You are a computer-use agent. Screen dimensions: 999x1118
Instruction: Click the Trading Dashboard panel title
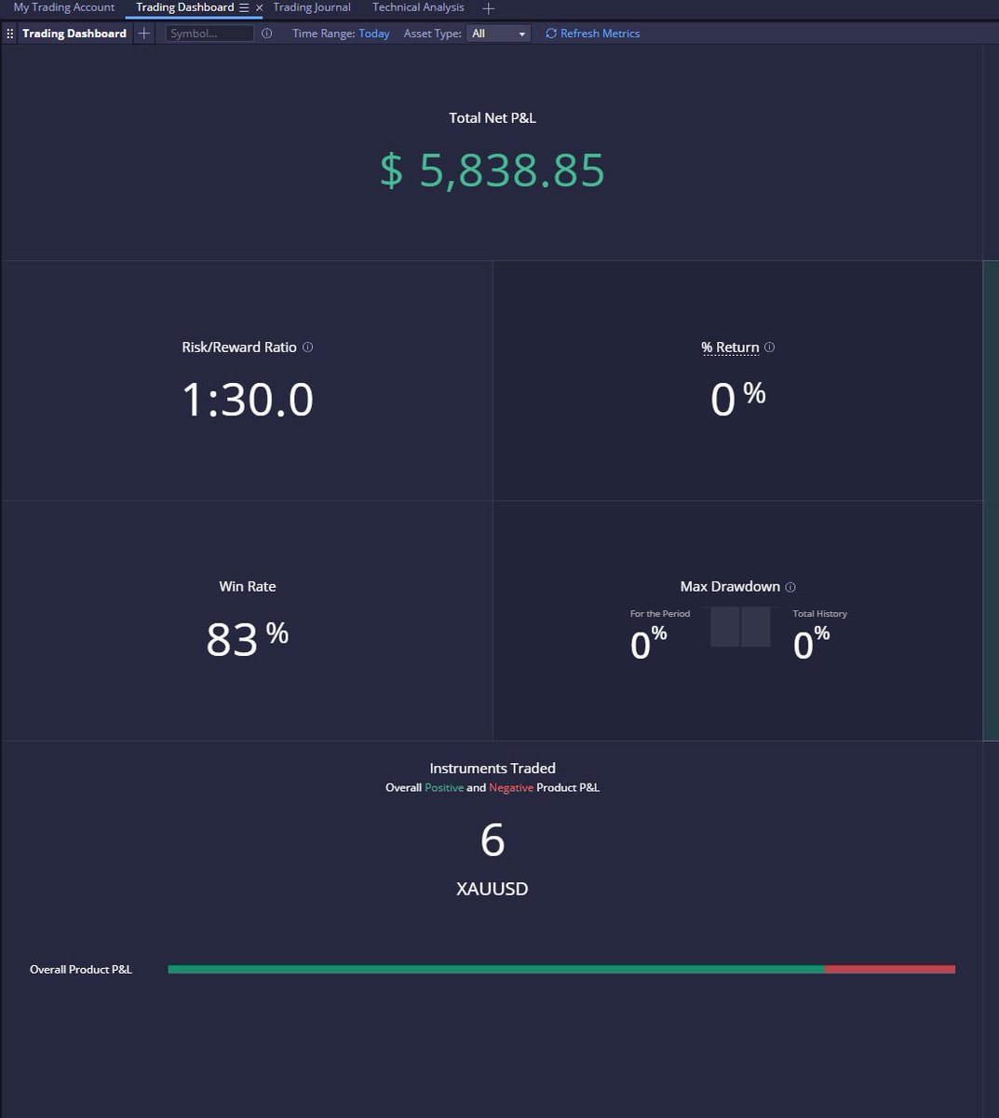(74, 34)
